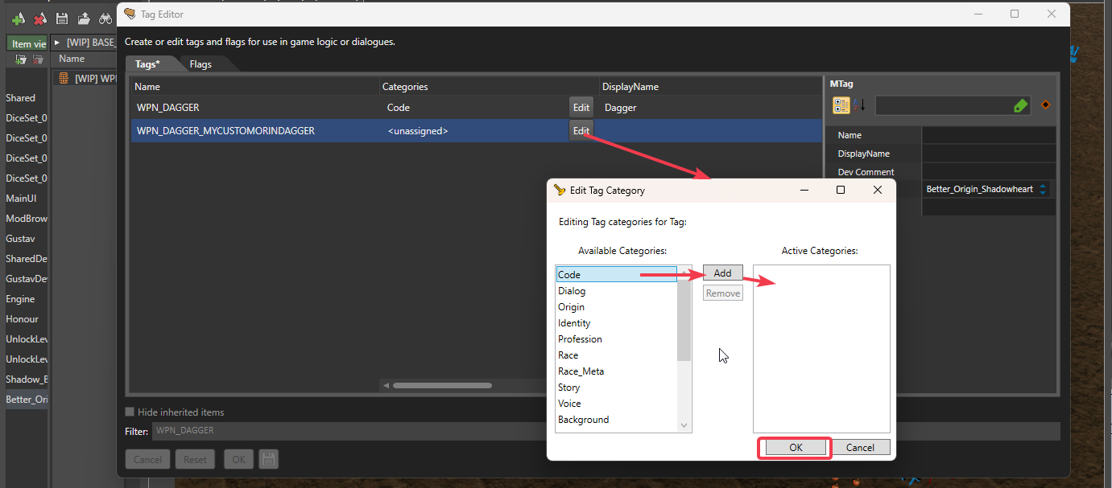
Task: Open the Better_Origin_Shadowheart dropdown
Action: coord(1044,190)
